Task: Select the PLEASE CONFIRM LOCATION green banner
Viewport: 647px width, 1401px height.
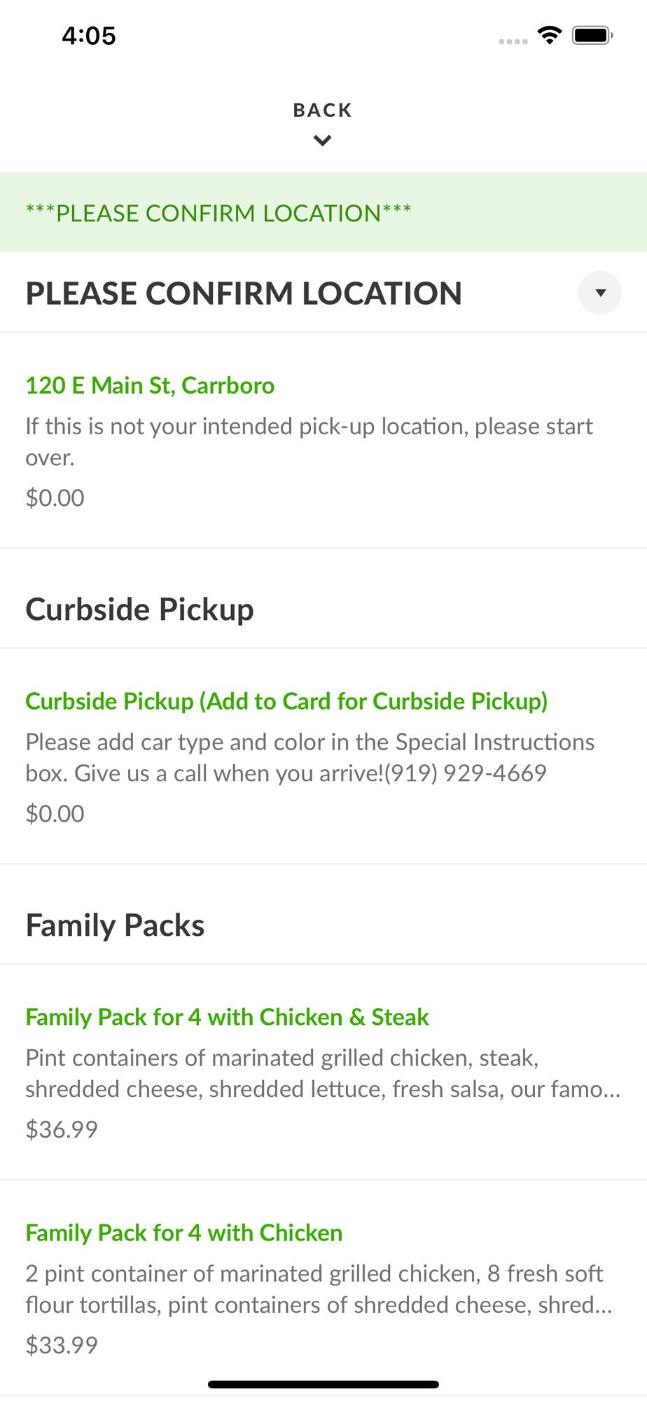Action: pos(323,212)
